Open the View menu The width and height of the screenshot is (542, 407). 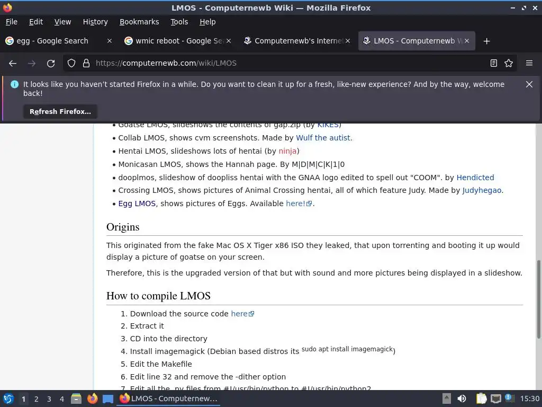62,22
